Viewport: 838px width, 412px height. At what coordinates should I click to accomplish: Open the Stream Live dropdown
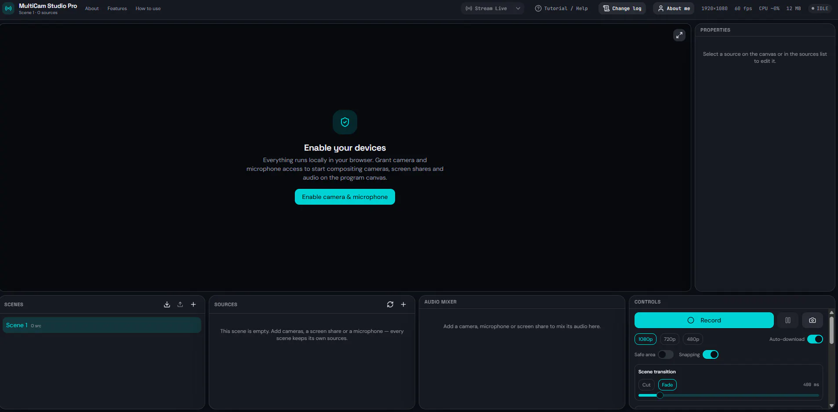[x=493, y=8]
